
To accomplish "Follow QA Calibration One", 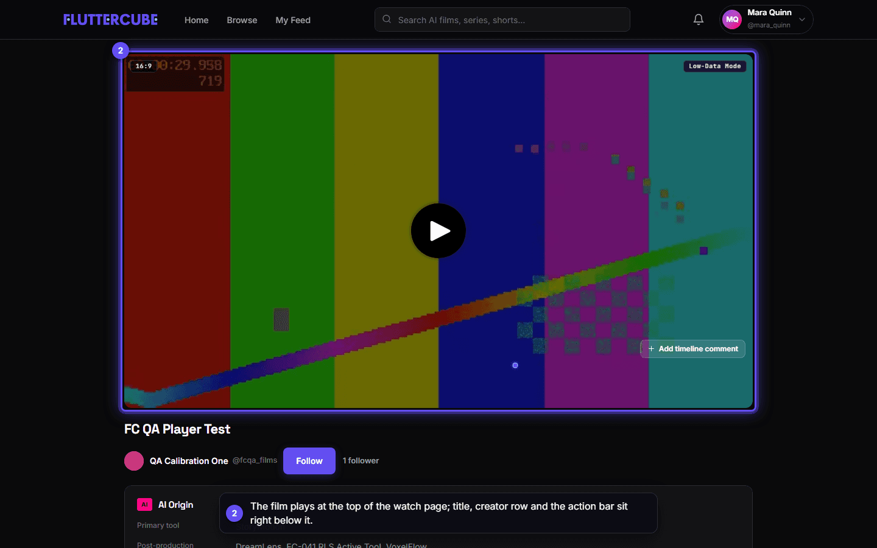I will click(x=309, y=461).
